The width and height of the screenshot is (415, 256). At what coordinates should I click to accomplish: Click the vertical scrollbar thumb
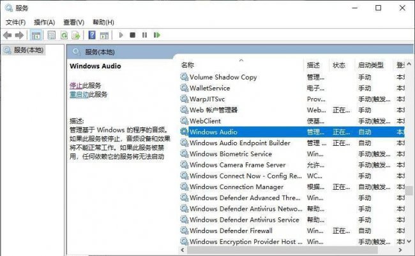click(x=409, y=190)
